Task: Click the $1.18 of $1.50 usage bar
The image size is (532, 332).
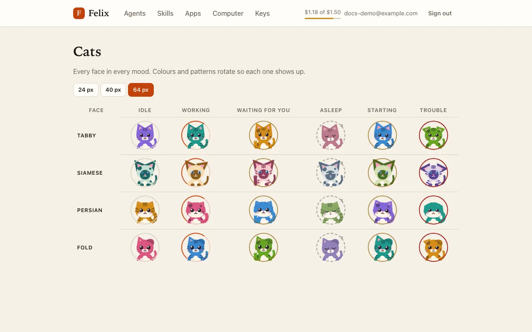Action: pyautogui.click(x=323, y=14)
